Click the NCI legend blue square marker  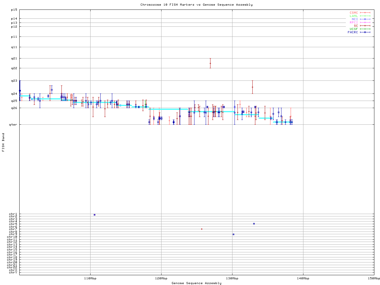365,19
